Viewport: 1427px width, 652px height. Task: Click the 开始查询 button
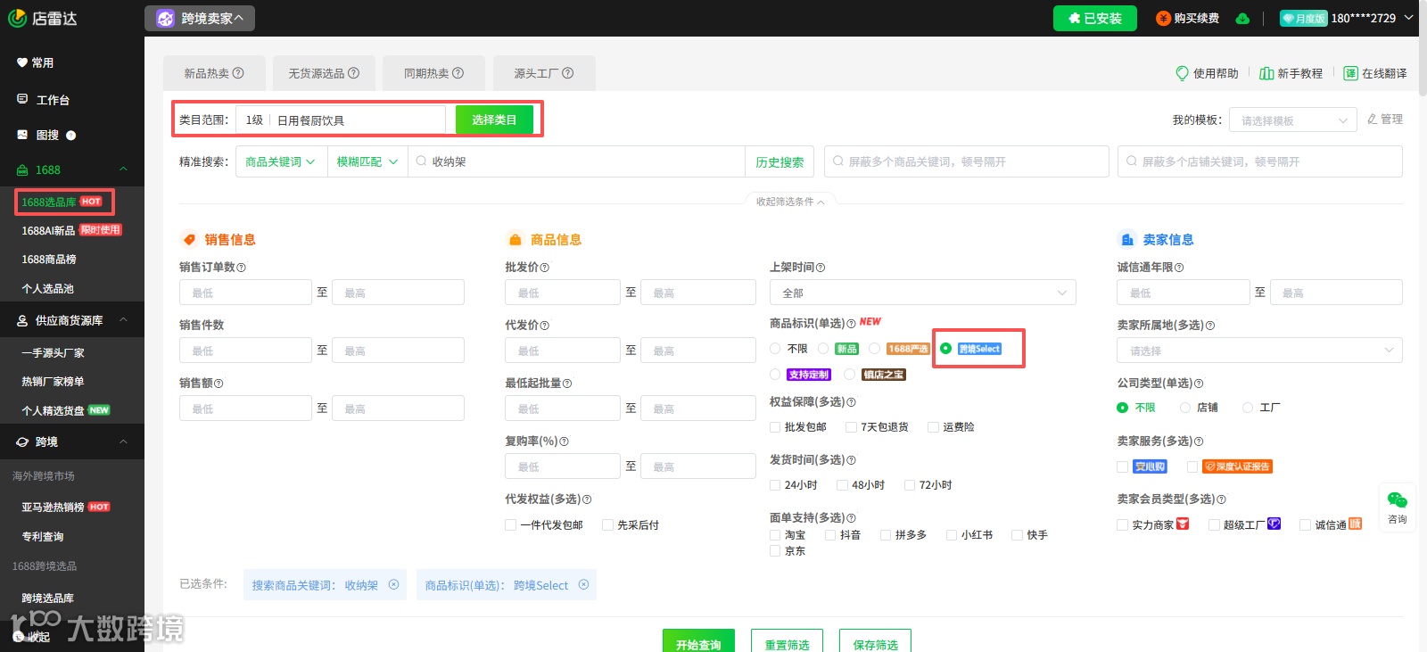[x=698, y=641]
